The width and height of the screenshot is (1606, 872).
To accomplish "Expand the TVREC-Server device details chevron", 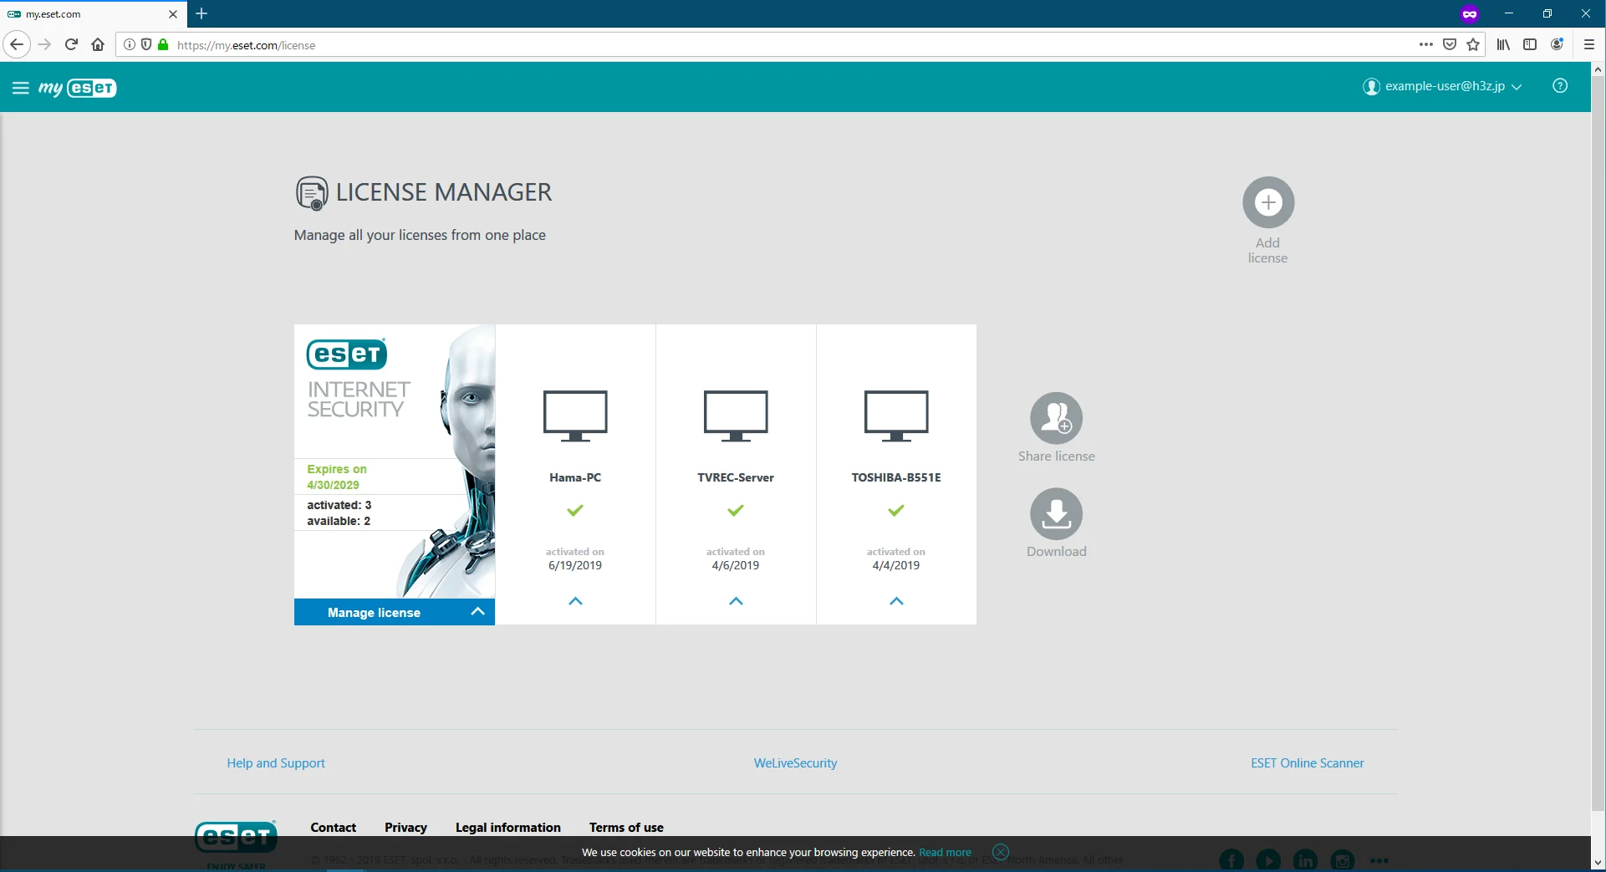I will [x=736, y=601].
